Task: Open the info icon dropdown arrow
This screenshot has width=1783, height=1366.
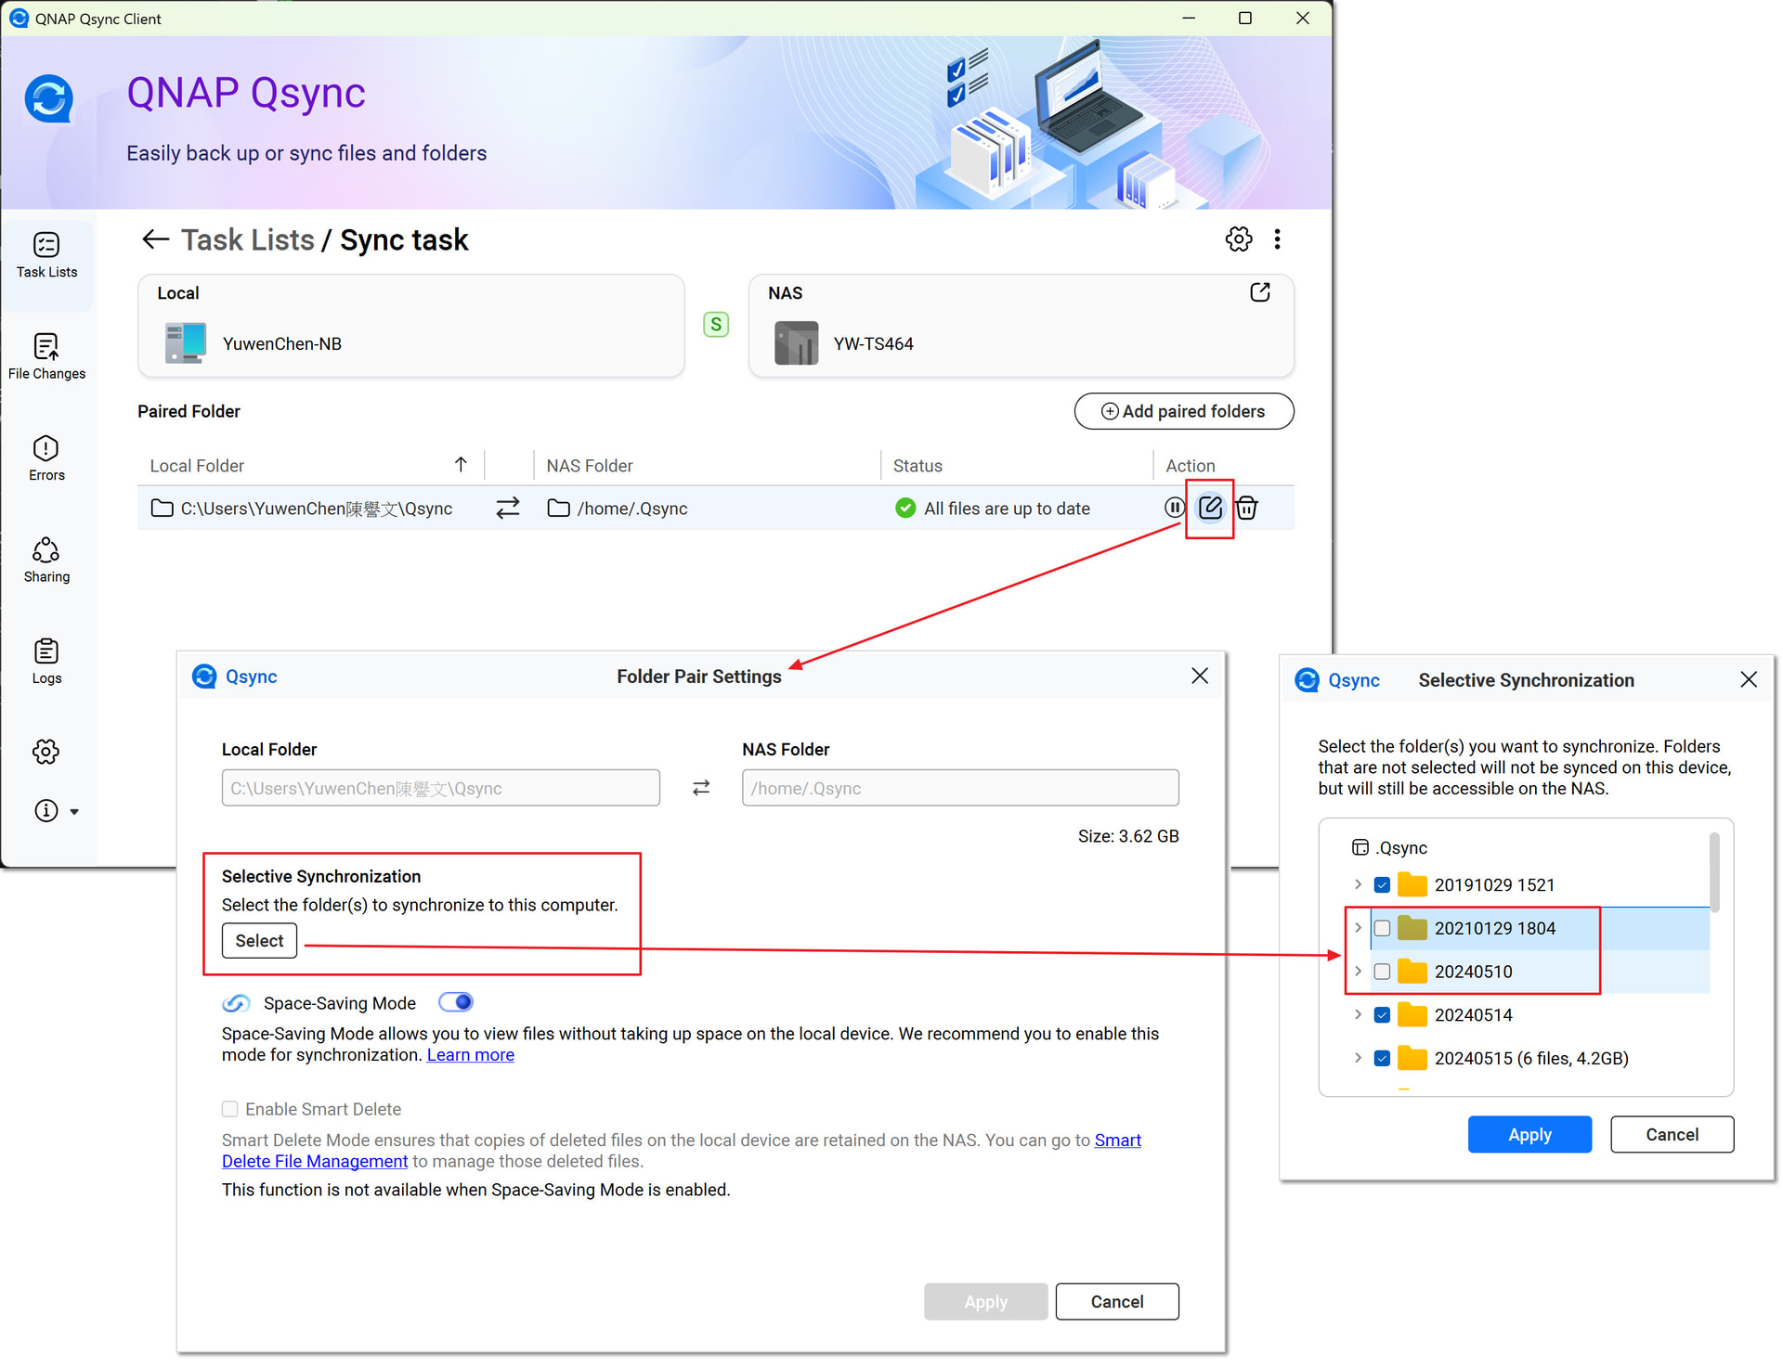Action: tap(74, 812)
